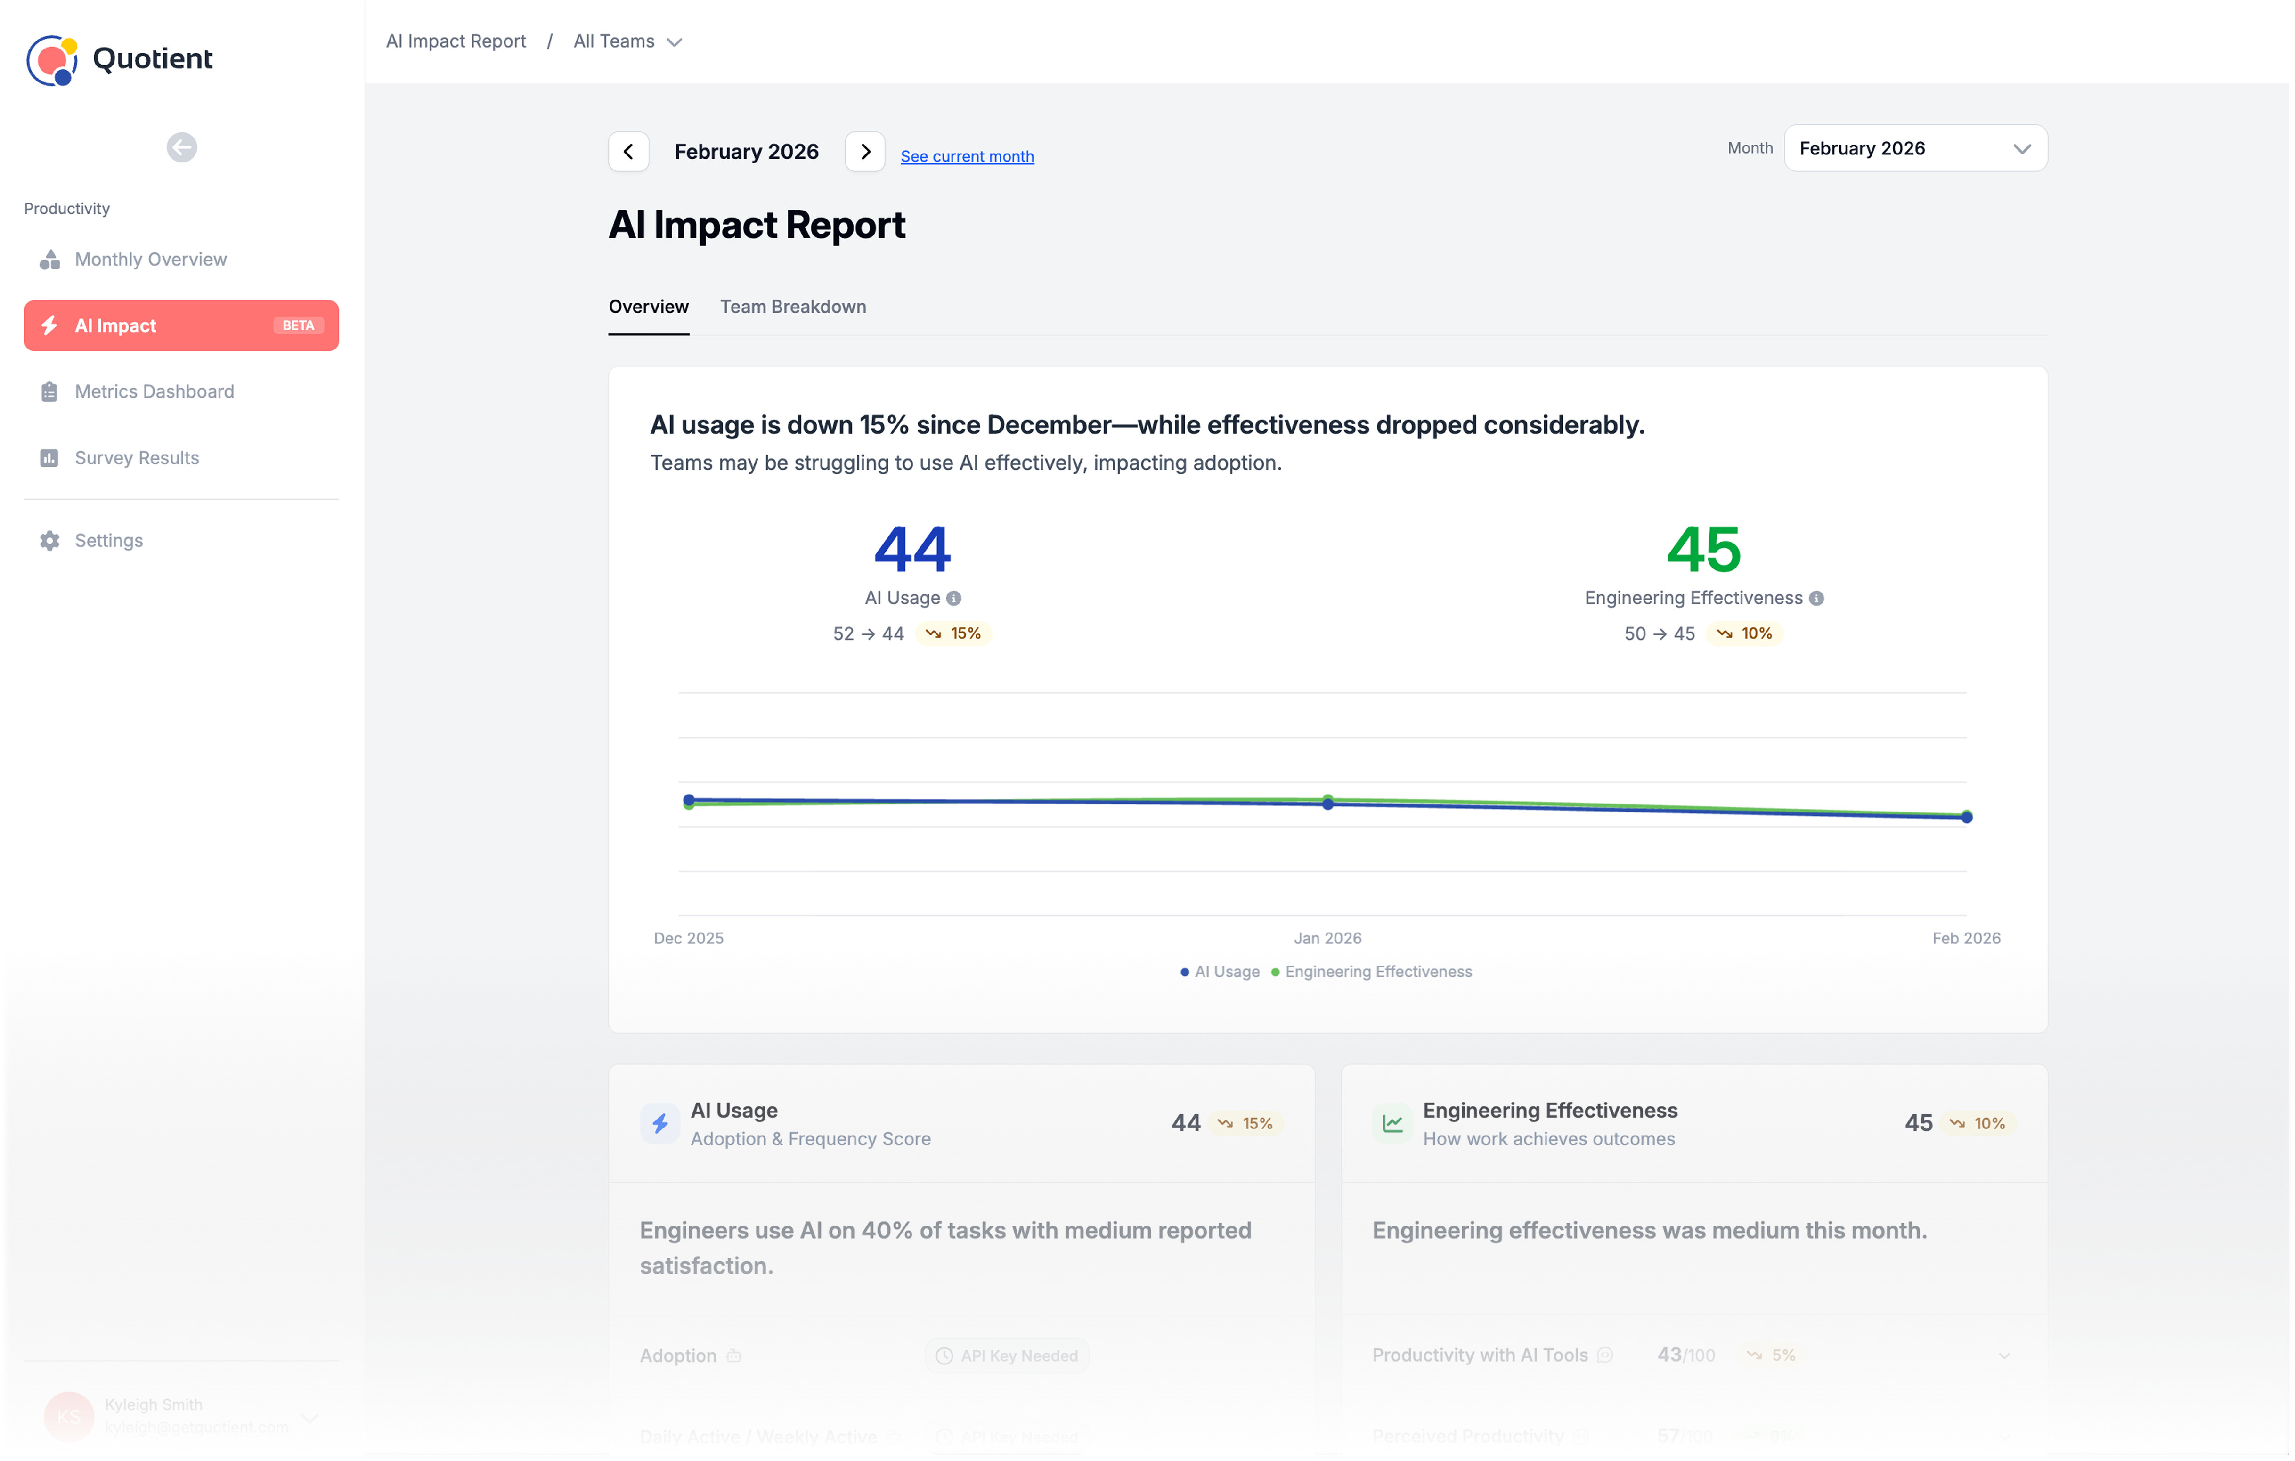The height and width of the screenshot is (1461, 2295).
Task: Go to the previous month with the left arrow
Action: click(x=628, y=151)
